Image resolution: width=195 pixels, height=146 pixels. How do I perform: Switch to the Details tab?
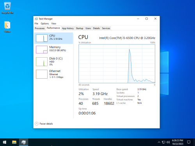96,28
